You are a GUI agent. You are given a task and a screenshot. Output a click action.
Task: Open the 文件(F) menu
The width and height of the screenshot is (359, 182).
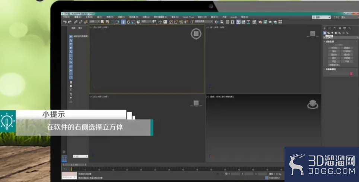point(66,17)
